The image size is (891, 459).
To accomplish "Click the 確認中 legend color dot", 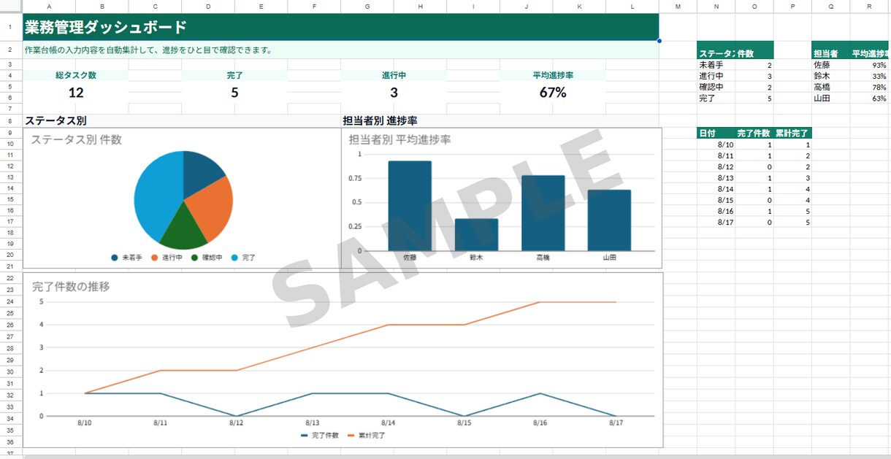I will tap(195, 258).
